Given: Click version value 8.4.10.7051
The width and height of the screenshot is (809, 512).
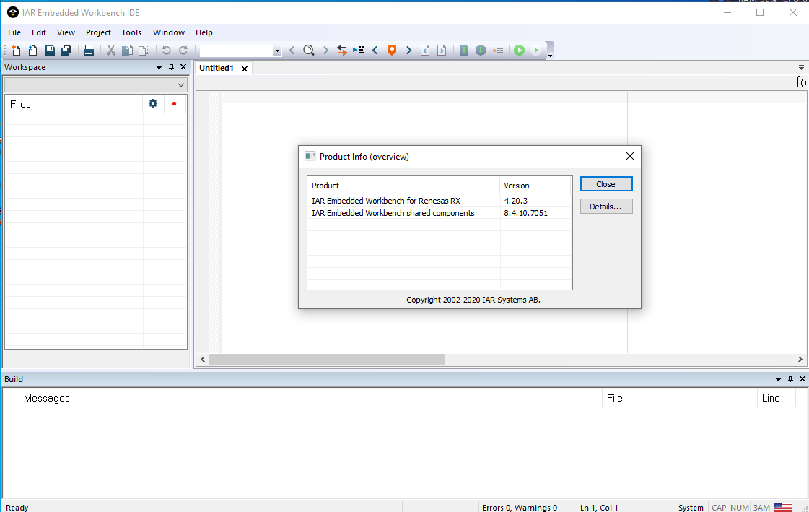Looking at the screenshot, I should pyautogui.click(x=526, y=213).
